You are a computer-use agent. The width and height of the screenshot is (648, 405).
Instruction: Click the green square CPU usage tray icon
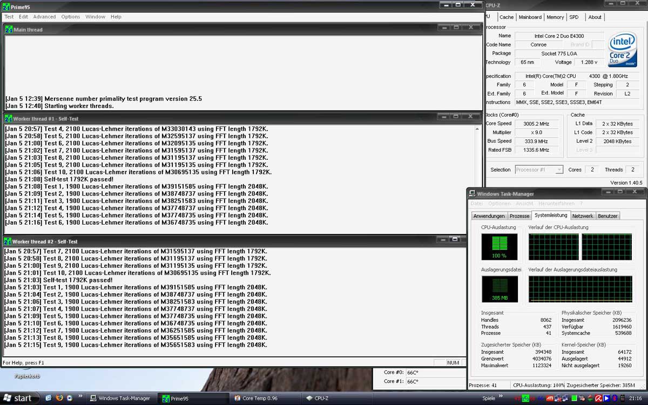[574, 398]
